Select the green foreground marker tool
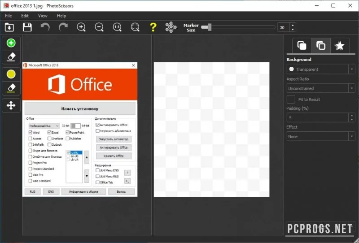This screenshot has height=243, width=359. 11,43
